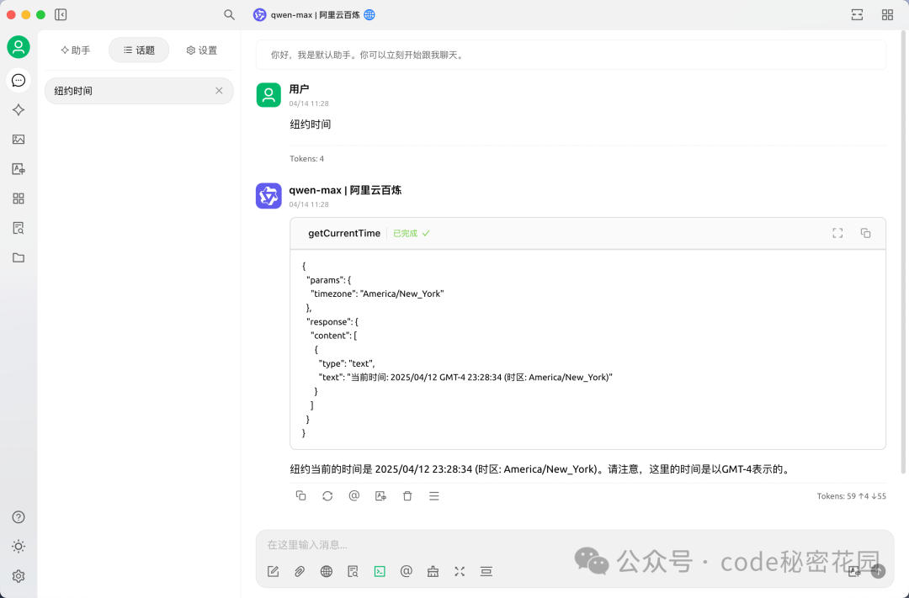Click the qwen-max avatar on reply

pyautogui.click(x=268, y=196)
